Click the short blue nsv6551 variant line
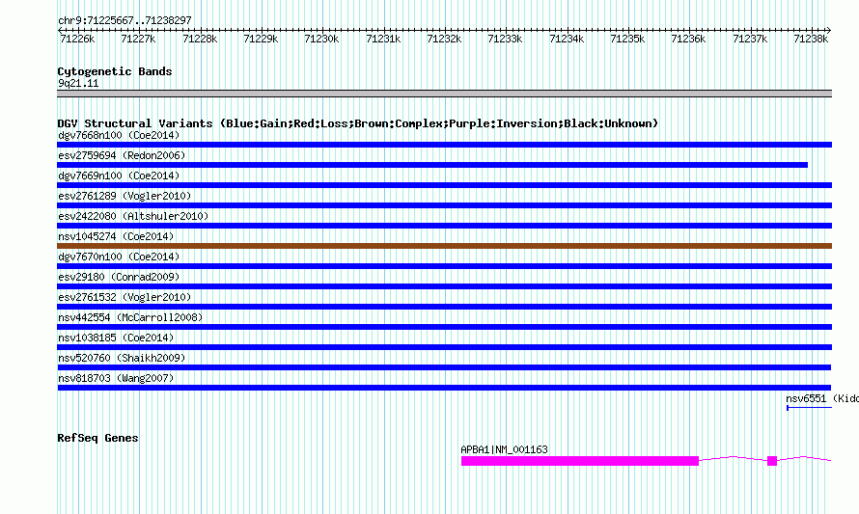Viewport: 859px width, 514px height. coord(809,408)
